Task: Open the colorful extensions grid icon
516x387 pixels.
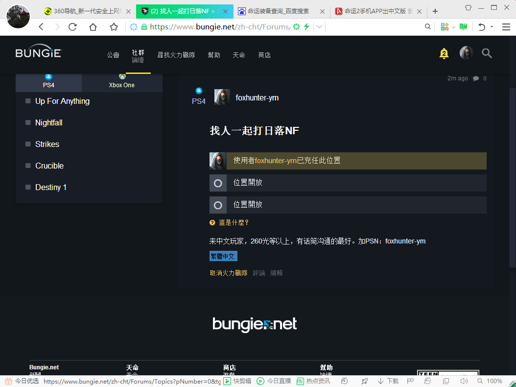Action: [445, 26]
